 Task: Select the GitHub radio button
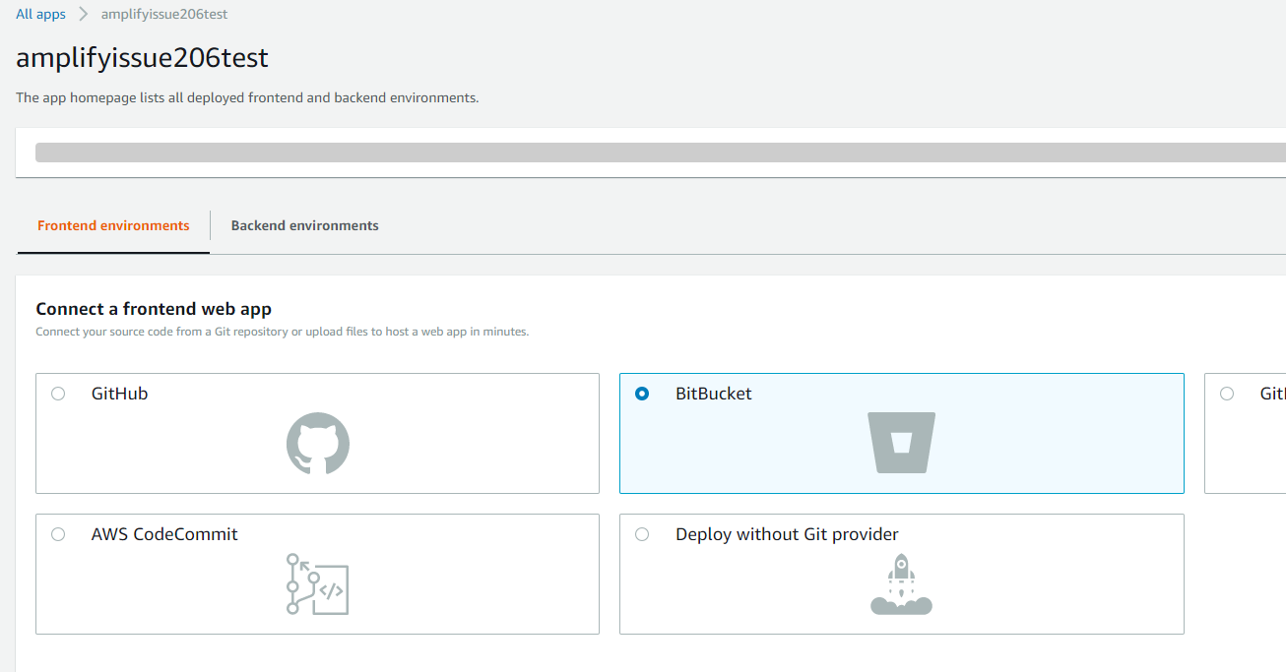tap(57, 393)
